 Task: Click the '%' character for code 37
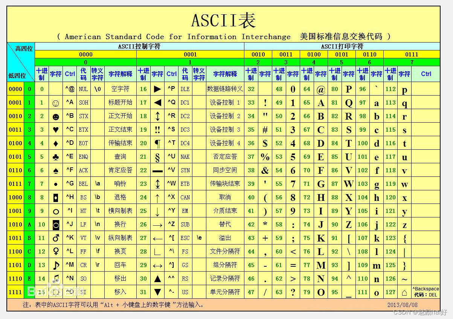tap(265, 157)
